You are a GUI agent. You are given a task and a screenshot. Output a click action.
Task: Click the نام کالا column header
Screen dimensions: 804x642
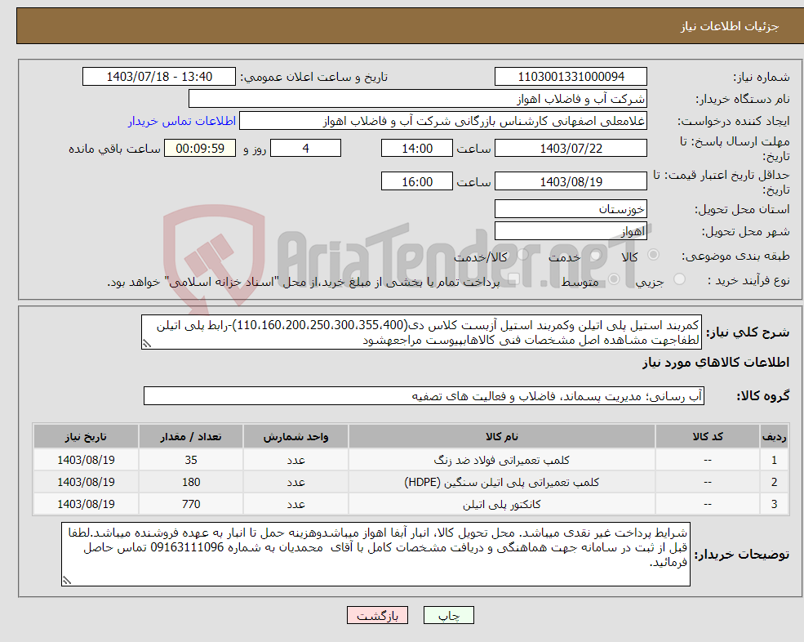502,437
